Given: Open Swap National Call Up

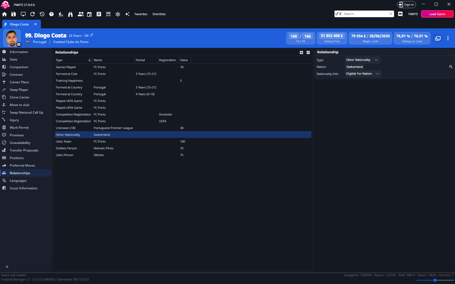Looking at the screenshot, I should click(x=25, y=113).
